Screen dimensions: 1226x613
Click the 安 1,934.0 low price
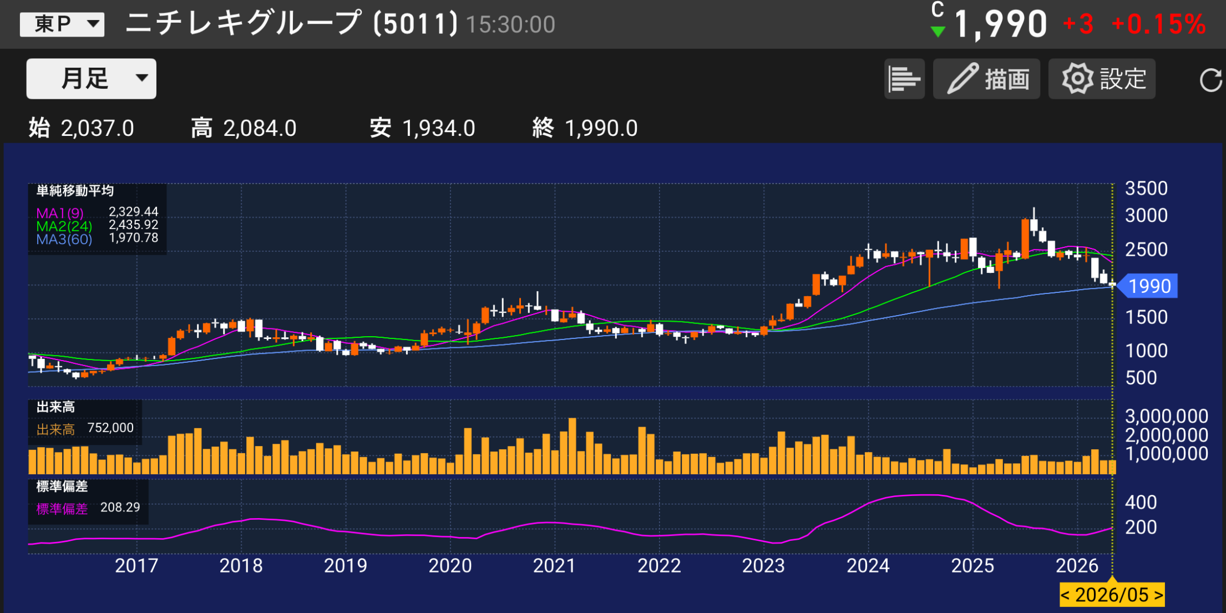423,128
